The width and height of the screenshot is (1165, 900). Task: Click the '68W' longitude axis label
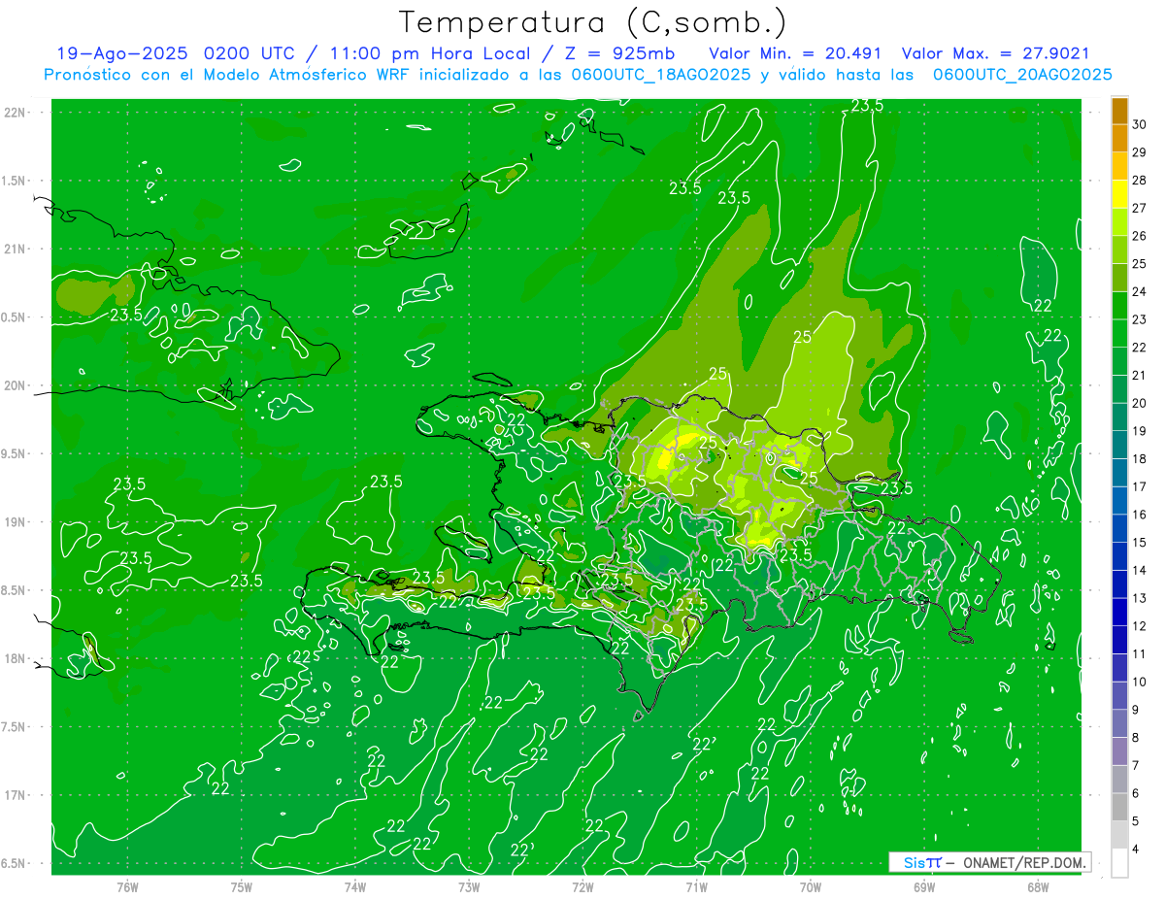click(x=1038, y=887)
